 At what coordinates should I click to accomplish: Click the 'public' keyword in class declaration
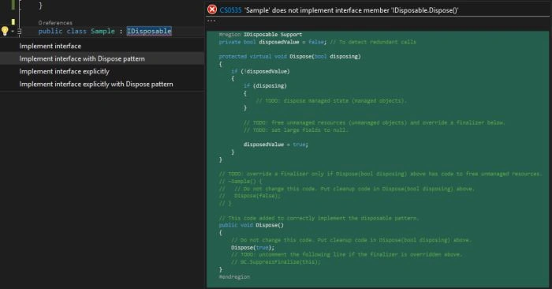click(50, 31)
